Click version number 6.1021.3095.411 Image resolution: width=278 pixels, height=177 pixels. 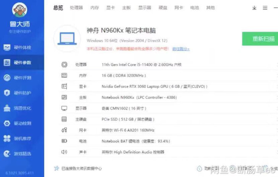(x=19, y=173)
